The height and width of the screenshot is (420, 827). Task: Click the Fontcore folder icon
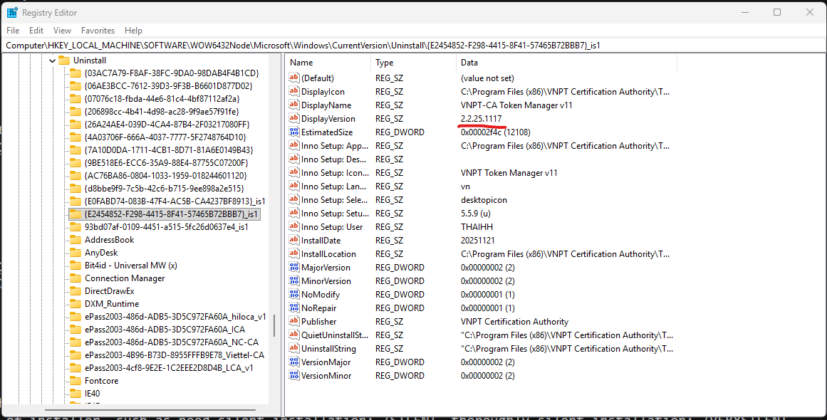click(x=76, y=380)
